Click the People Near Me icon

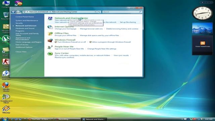(x=50, y=47)
